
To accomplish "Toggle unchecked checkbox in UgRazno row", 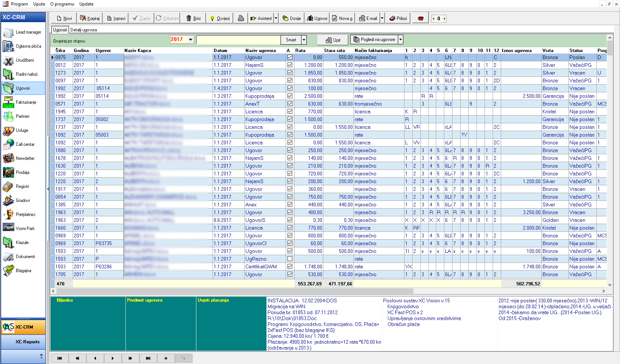I will pyautogui.click(x=290, y=259).
